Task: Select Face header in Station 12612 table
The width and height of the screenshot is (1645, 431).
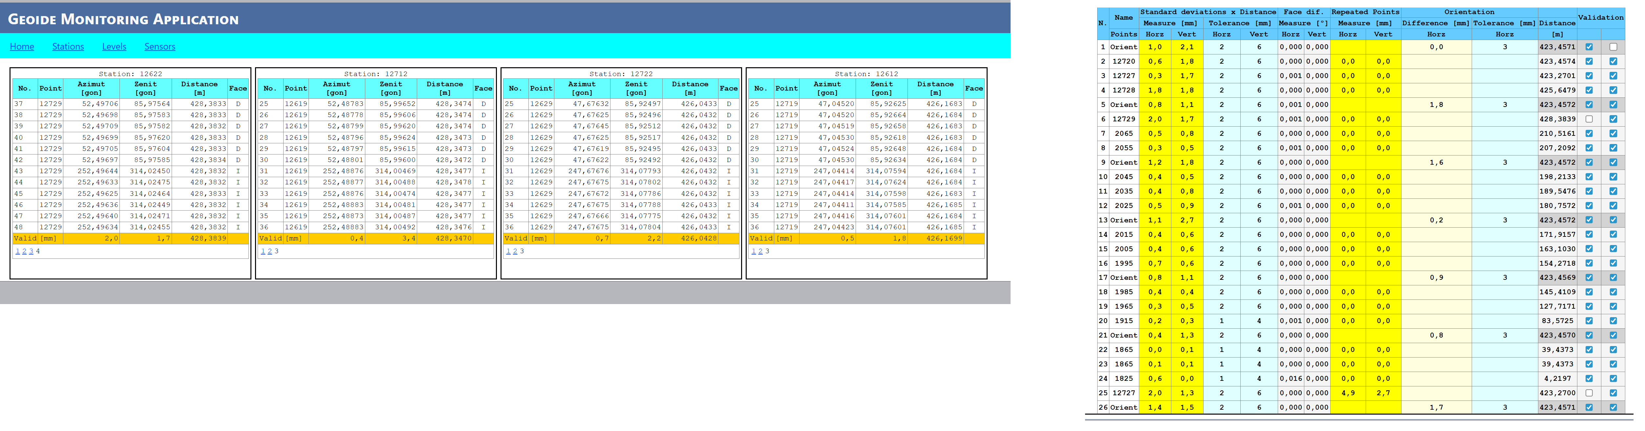Action: point(974,88)
